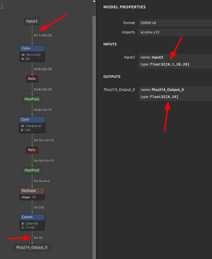Click the second Relu node
The width and height of the screenshot is (212, 259).
pyautogui.click(x=32, y=150)
